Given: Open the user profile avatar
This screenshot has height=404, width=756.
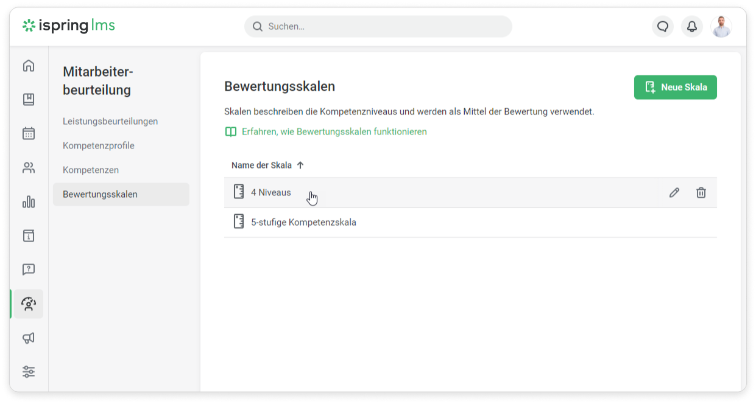Looking at the screenshot, I should click(x=721, y=27).
